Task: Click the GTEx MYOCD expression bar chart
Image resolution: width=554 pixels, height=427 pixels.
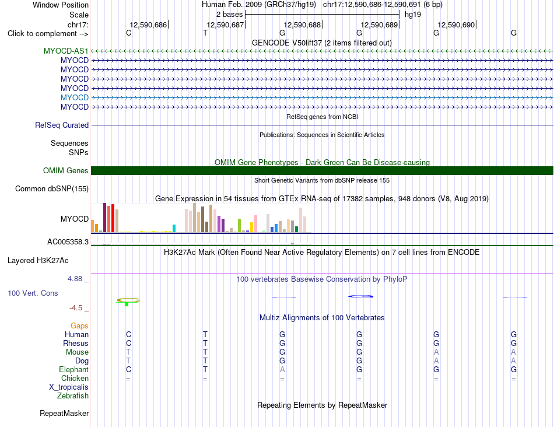Action: pos(201,218)
